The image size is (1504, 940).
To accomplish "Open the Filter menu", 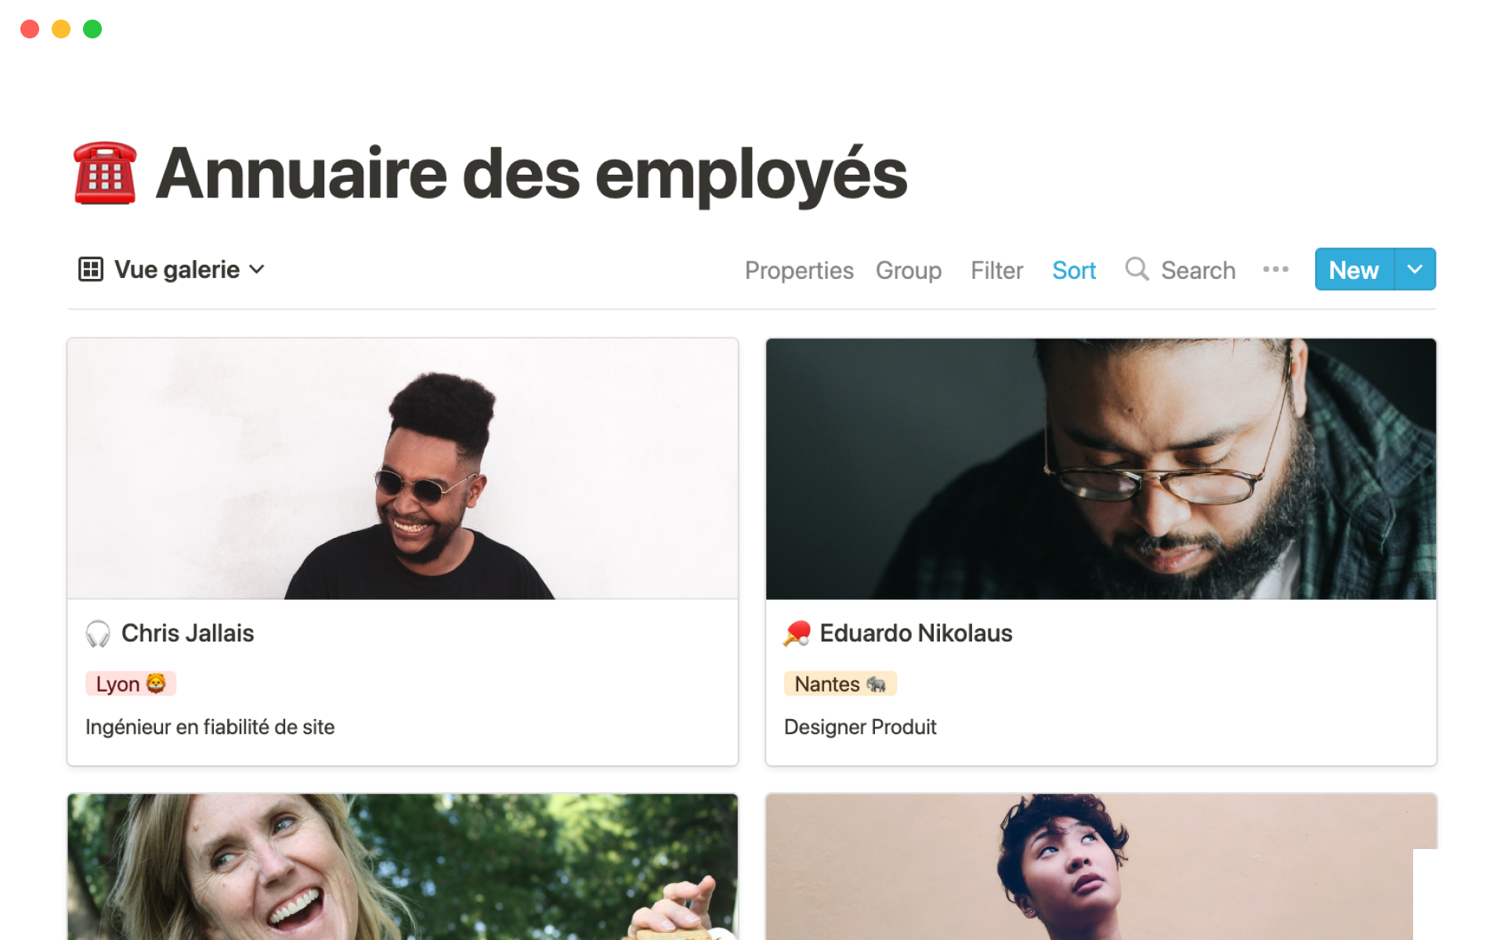I will click(996, 270).
